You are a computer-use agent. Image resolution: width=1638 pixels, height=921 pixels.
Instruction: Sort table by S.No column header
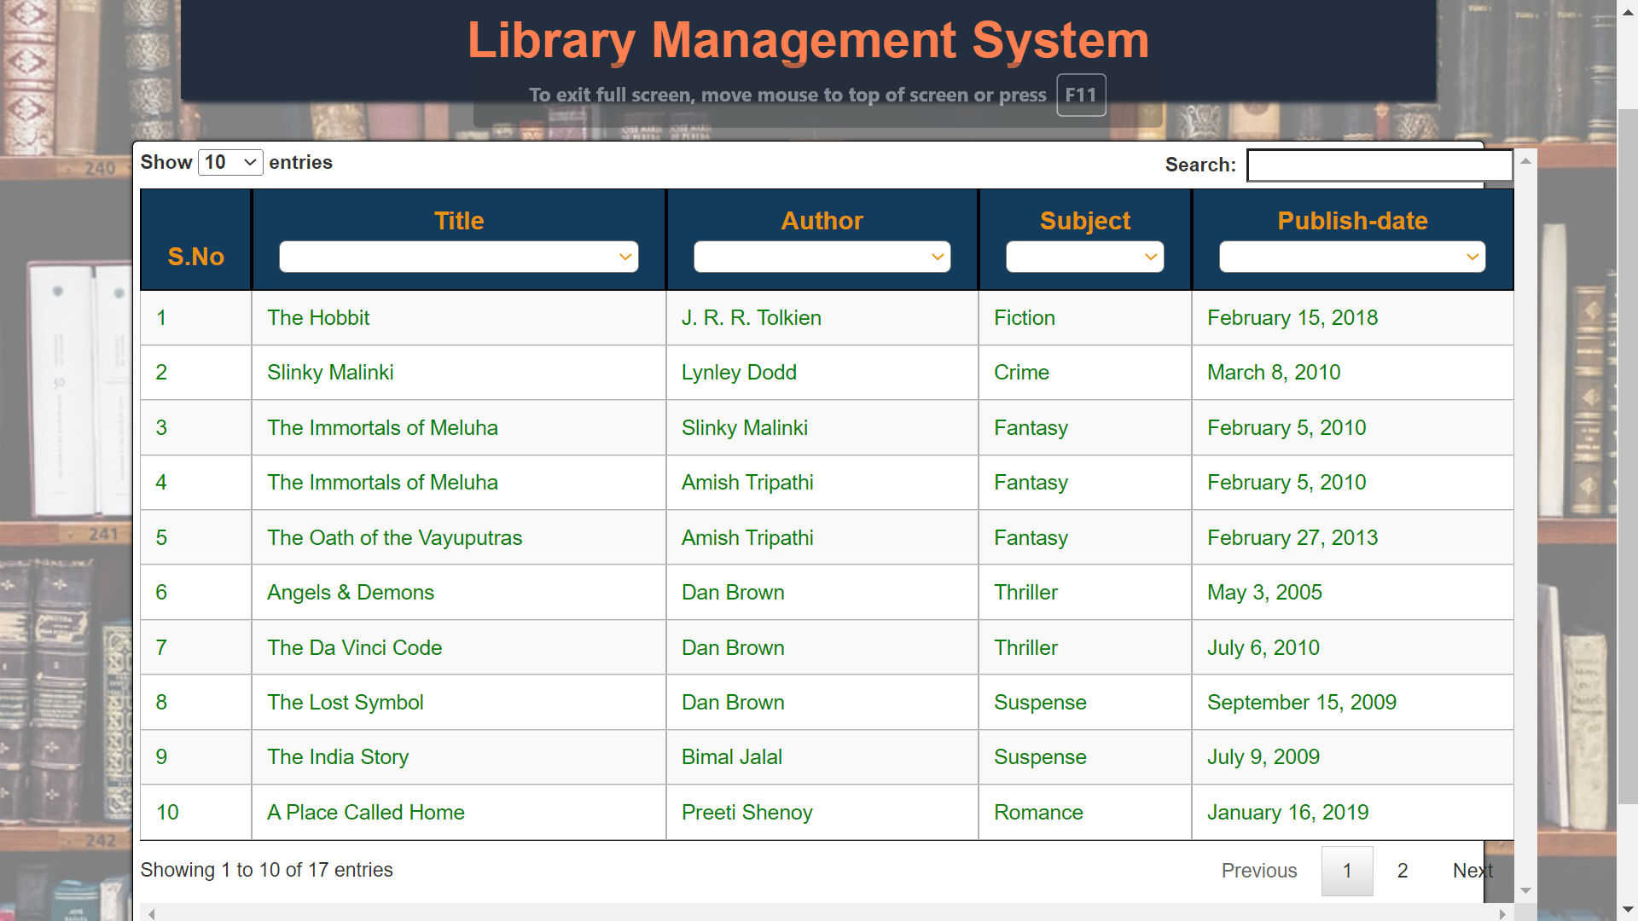pyautogui.click(x=195, y=257)
